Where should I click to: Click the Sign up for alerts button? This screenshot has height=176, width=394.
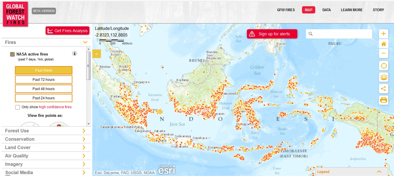(272, 34)
